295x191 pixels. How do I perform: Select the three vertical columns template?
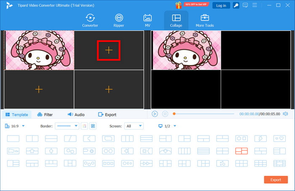tap(127, 138)
